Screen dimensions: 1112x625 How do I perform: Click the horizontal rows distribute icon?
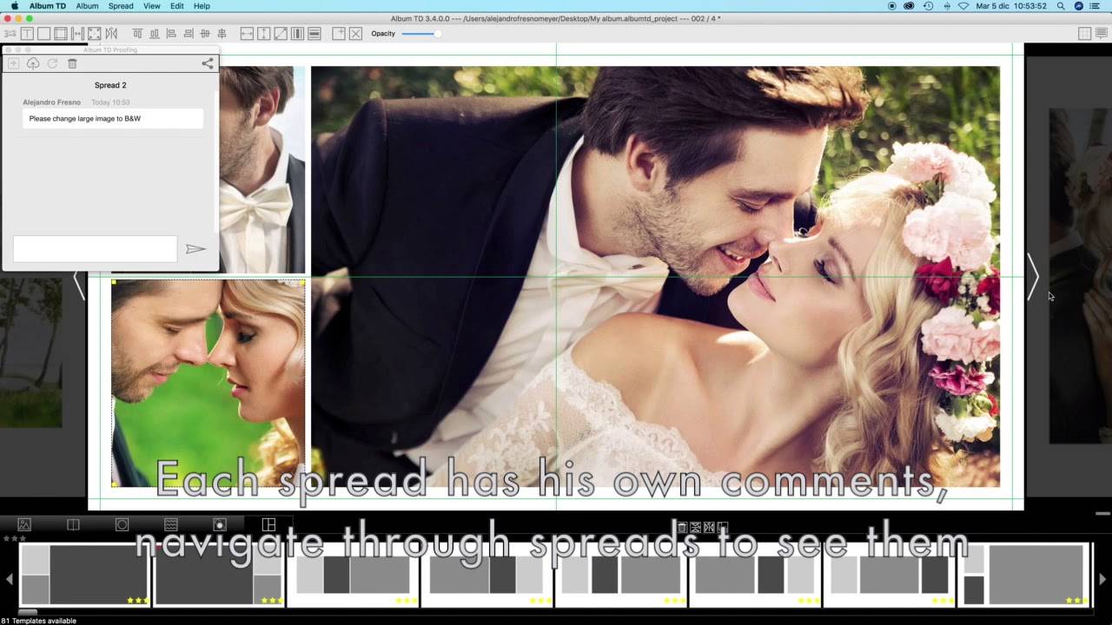click(x=314, y=34)
